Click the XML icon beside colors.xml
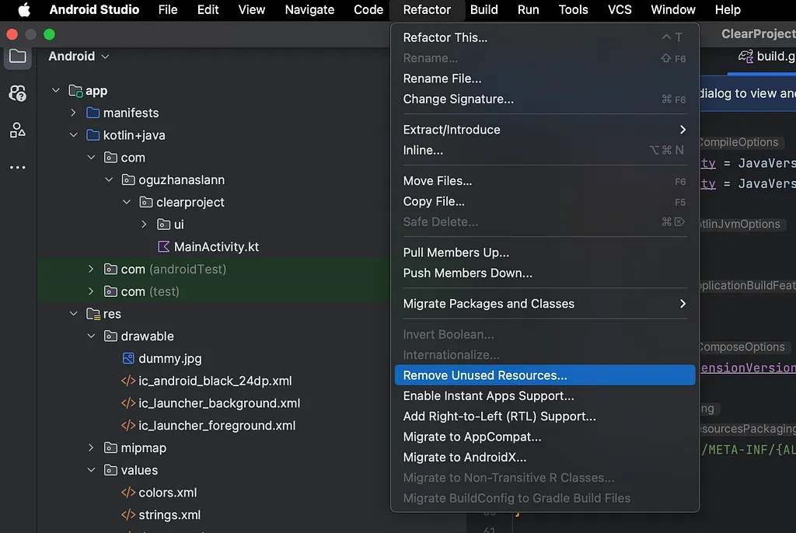The width and height of the screenshot is (796, 533). [128, 493]
